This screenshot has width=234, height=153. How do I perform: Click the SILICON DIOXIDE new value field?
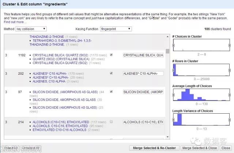pos(143,92)
